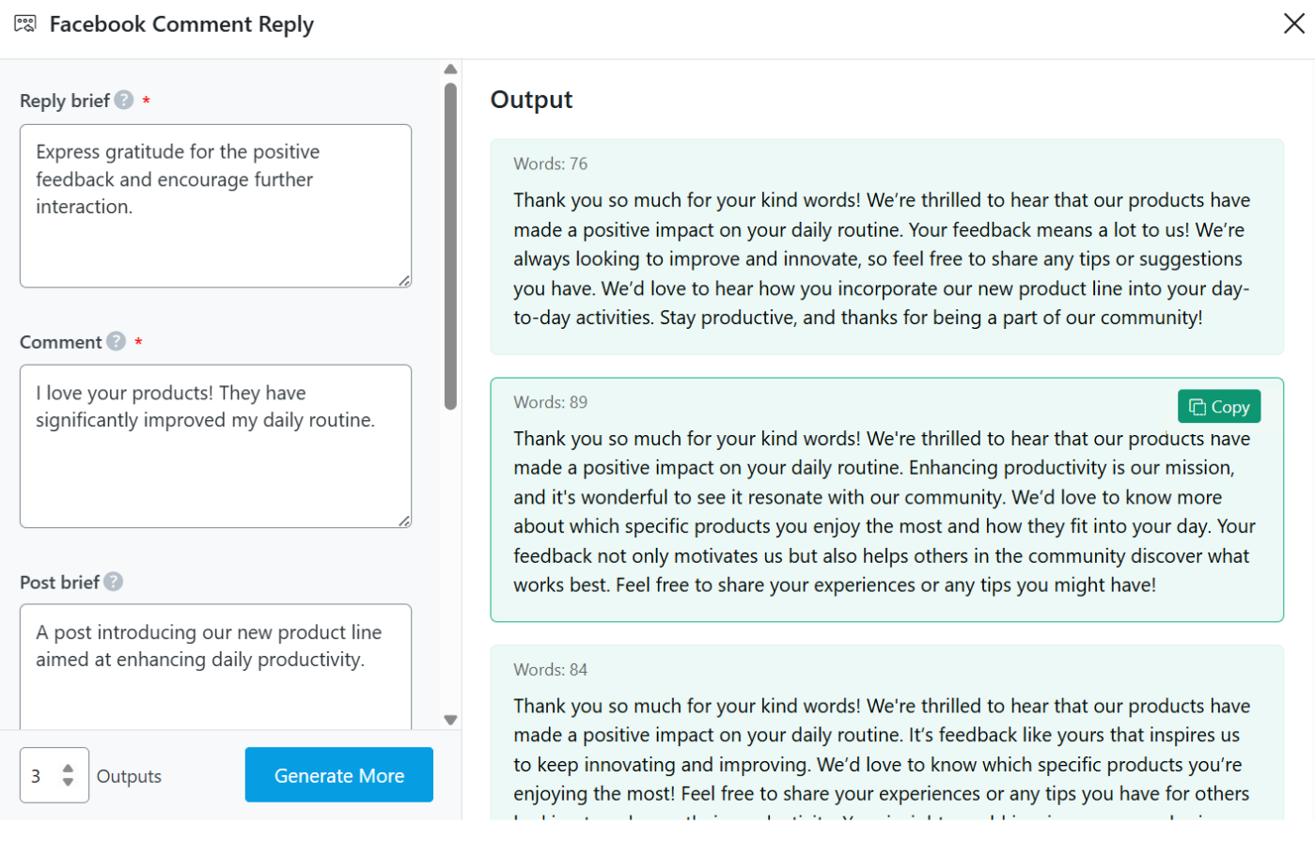Decrease the Outputs count with down arrow
This screenshot has width=1315, height=856.
[69, 782]
